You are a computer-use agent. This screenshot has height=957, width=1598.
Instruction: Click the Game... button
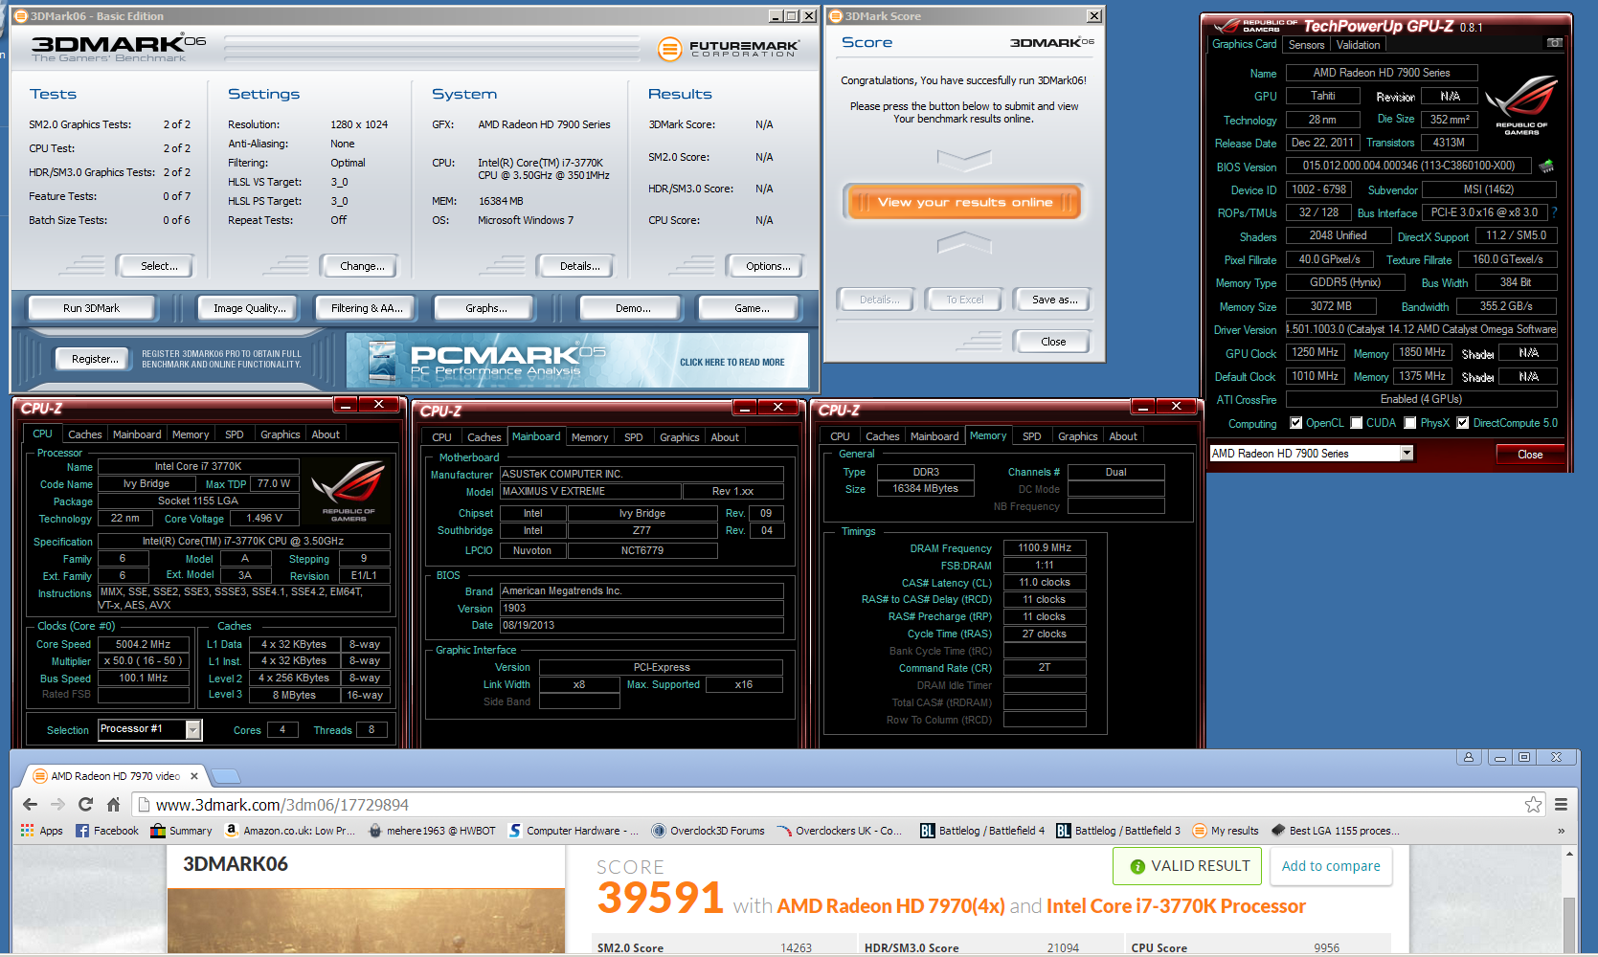coord(752,308)
